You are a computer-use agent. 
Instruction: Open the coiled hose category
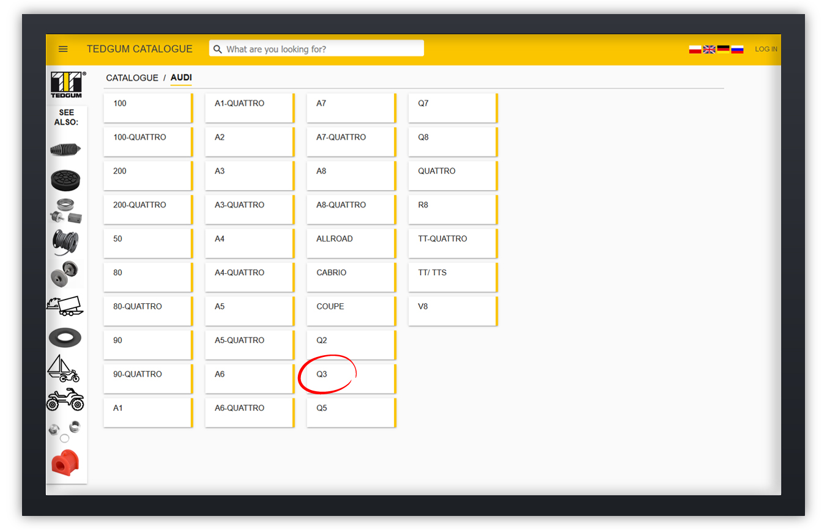tap(65, 243)
